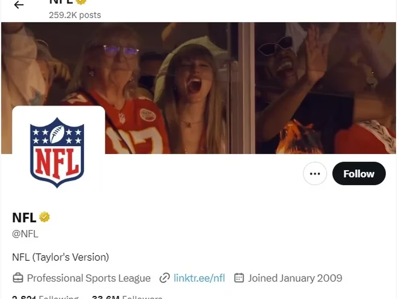Open the NFL shield profile picture
Viewport: 399px width, 299px height.
57,152
